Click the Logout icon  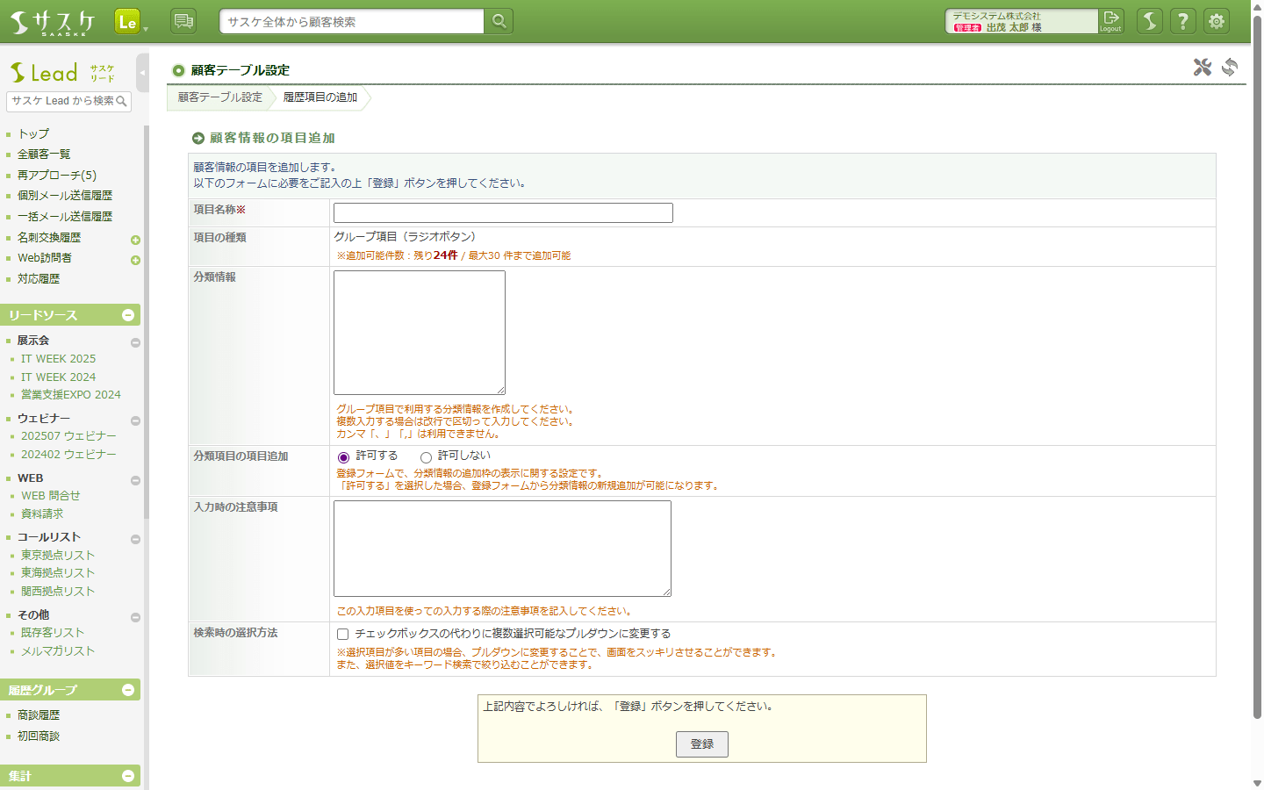coord(1111,21)
